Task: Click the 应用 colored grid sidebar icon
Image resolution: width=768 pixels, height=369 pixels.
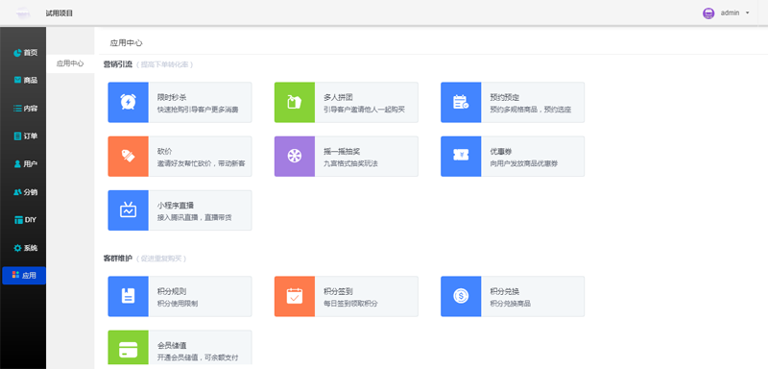Action: click(x=15, y=275)
